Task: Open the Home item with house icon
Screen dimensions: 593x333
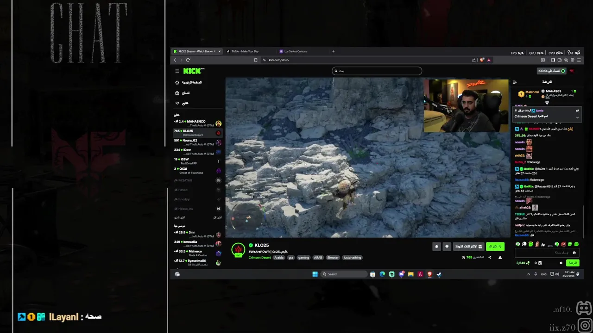Action: pyautogui.click(x=188, y=82)
